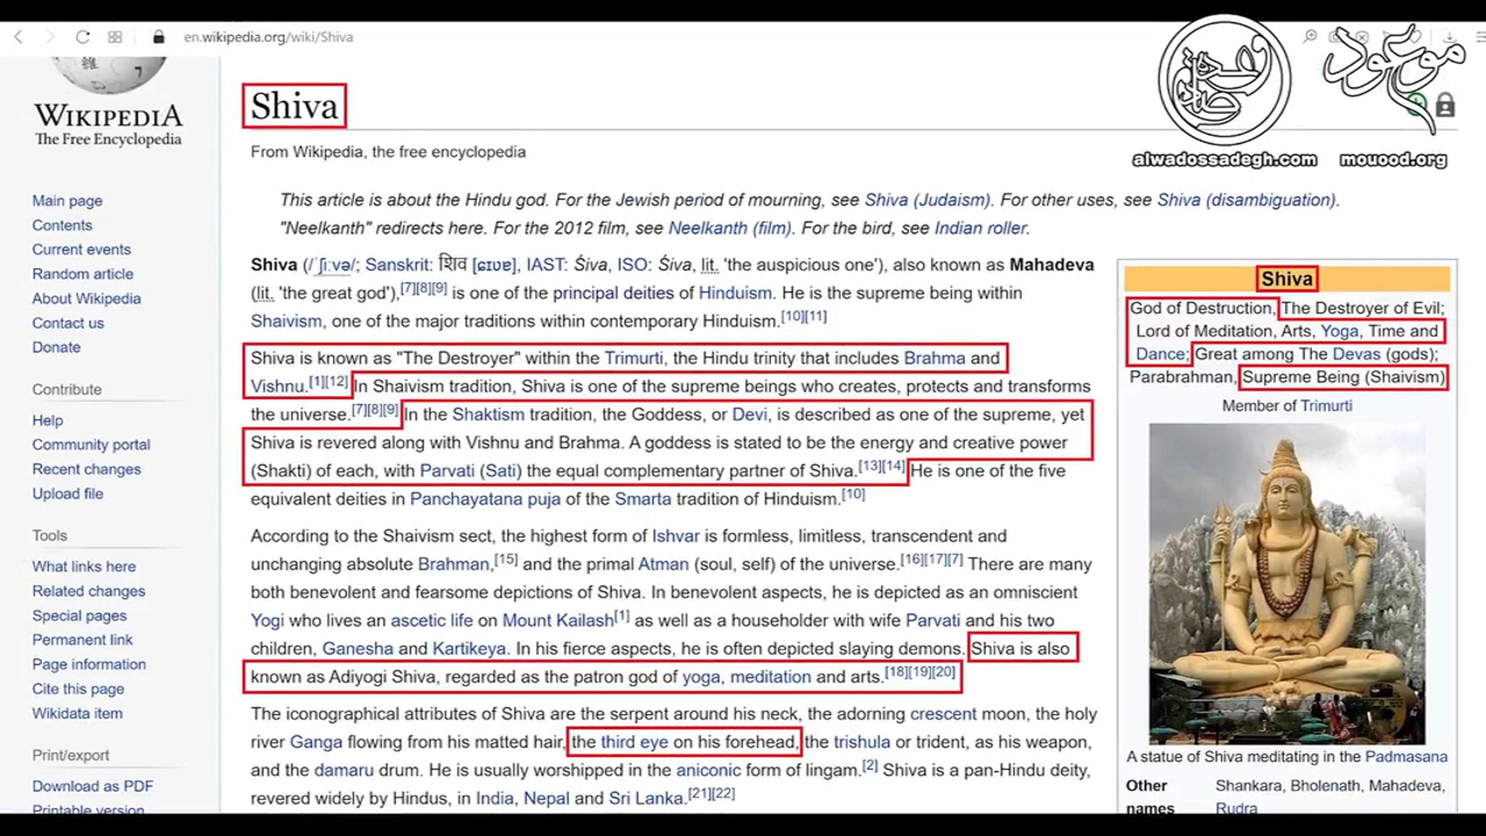The height and width of the screenshot is (836, 1486).
Task: Open the Atman link
Action: [663, 564]
